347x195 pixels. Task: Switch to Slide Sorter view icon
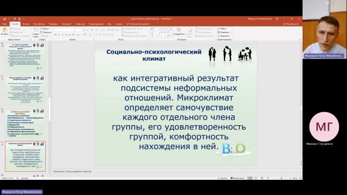256,178
